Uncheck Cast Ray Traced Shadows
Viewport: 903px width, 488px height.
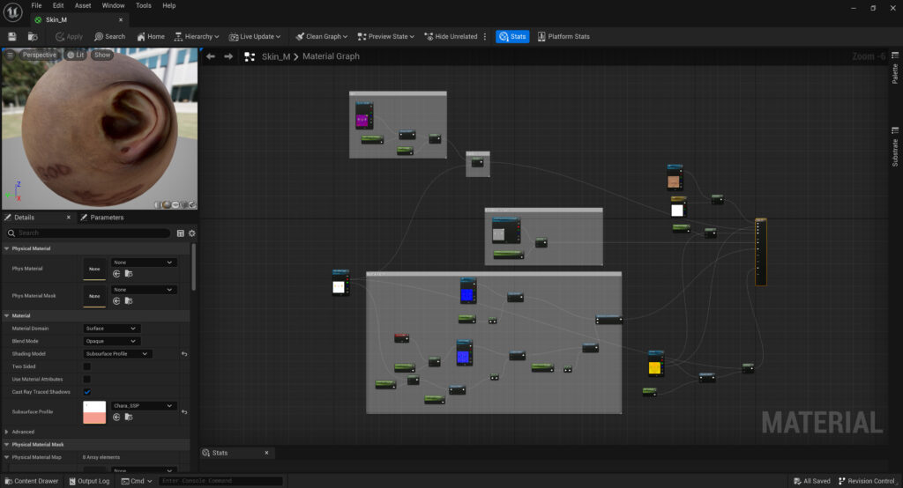[87, 392]
